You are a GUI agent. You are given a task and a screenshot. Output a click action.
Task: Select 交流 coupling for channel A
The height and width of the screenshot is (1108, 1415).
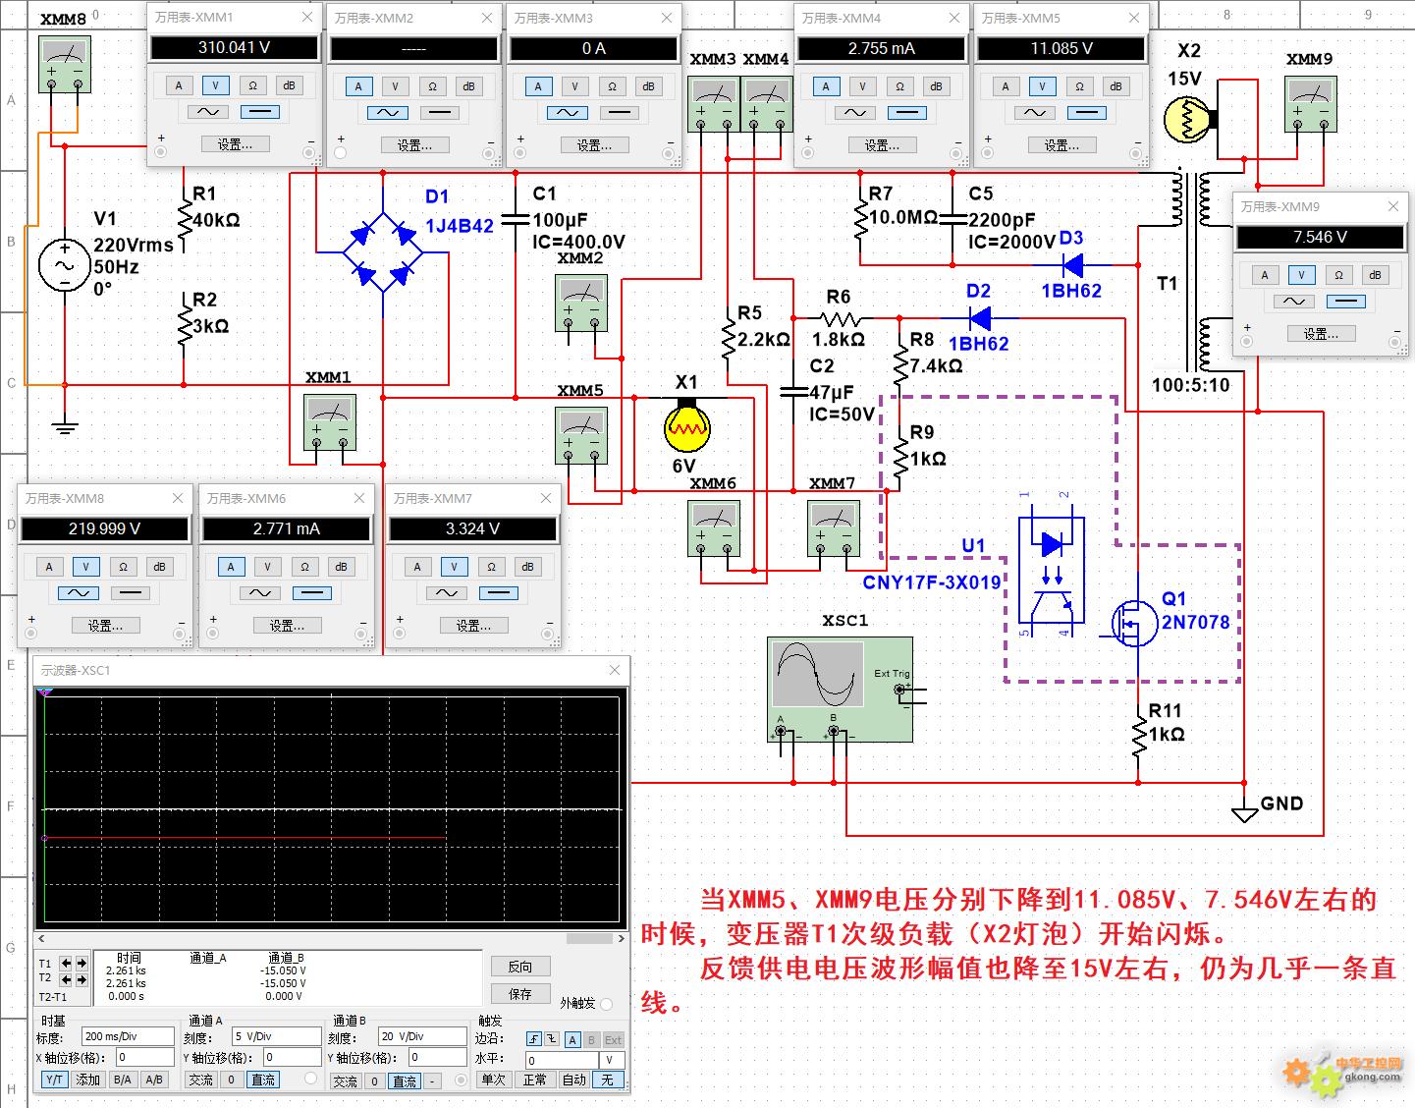click(201, 1080)
